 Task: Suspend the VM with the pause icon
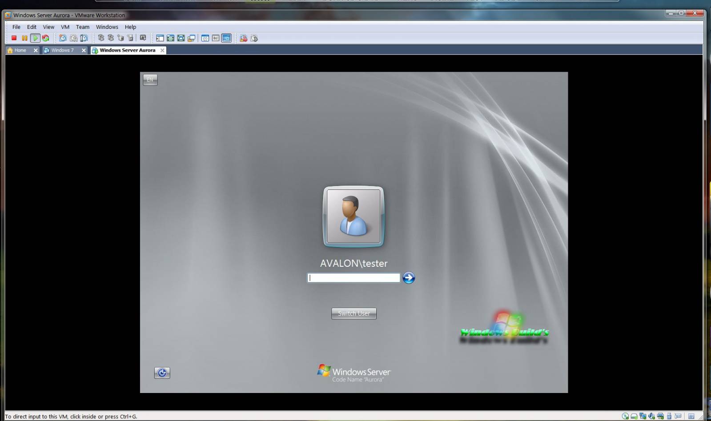(x=24, y=38)
